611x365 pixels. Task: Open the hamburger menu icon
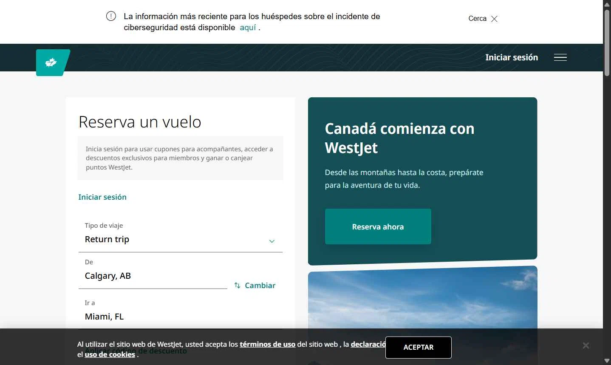click(x=560, y=57)
